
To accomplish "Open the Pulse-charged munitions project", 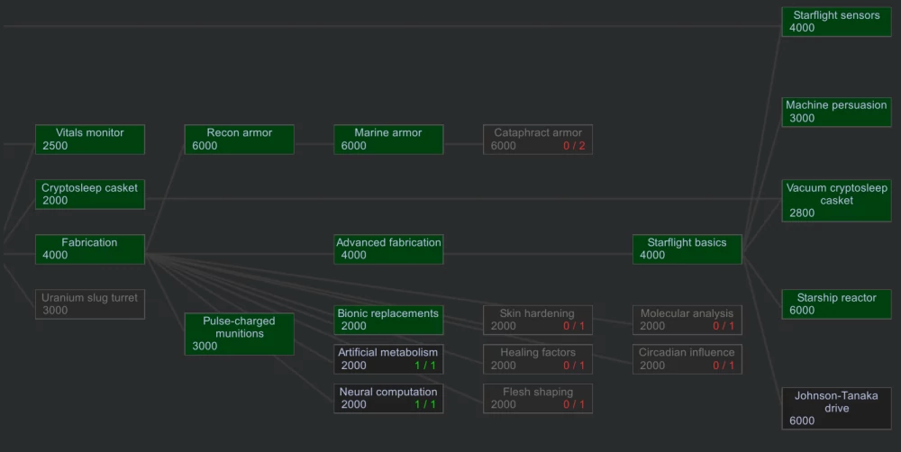I will (x=239, y=334).
